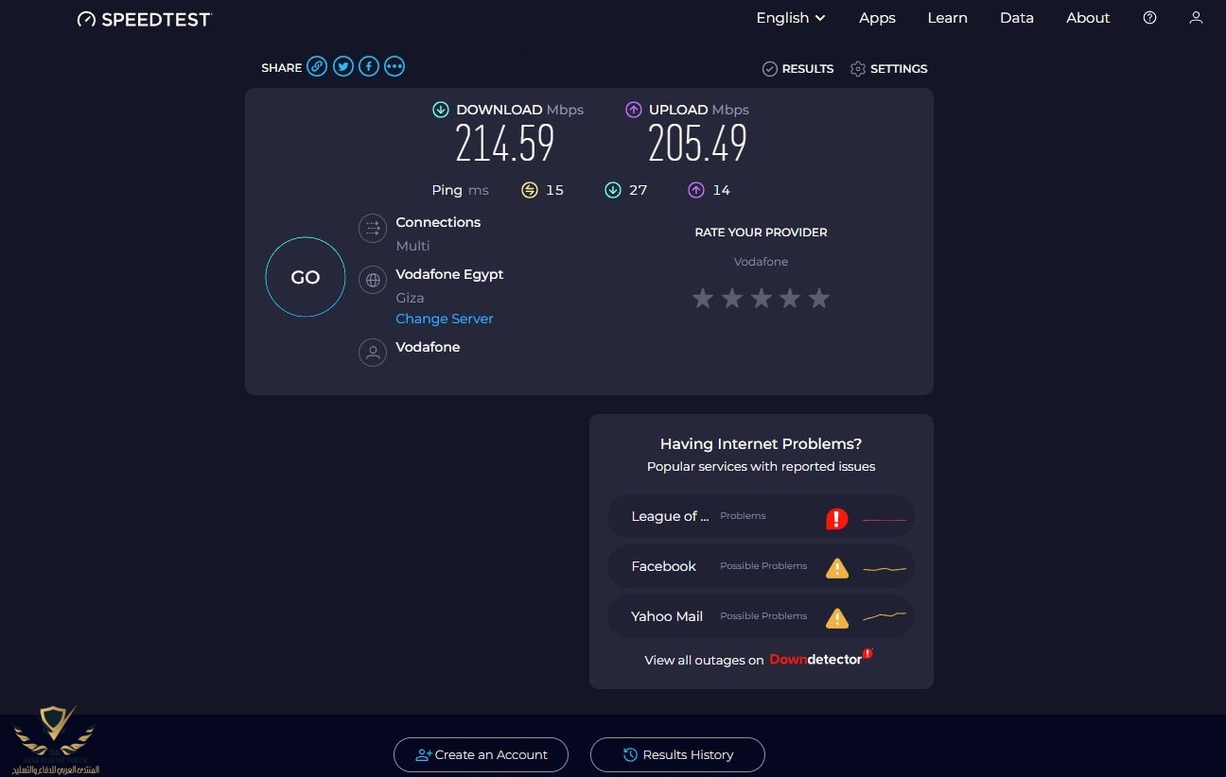Open the Settings page
1226x777 pixels.
pos(888,69)
